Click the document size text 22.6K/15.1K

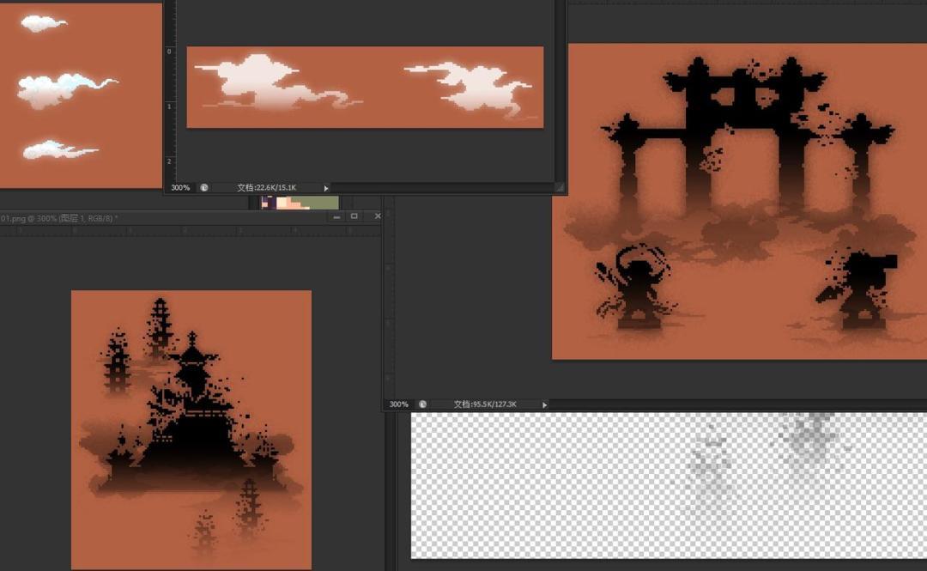[x=267, y=187]
